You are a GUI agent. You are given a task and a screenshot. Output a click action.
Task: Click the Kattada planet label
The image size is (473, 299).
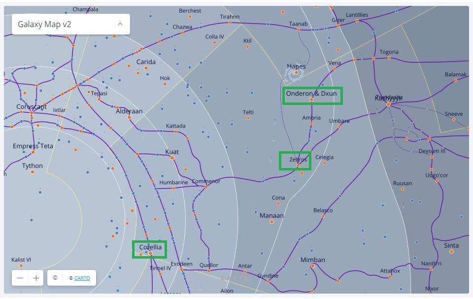175,126
